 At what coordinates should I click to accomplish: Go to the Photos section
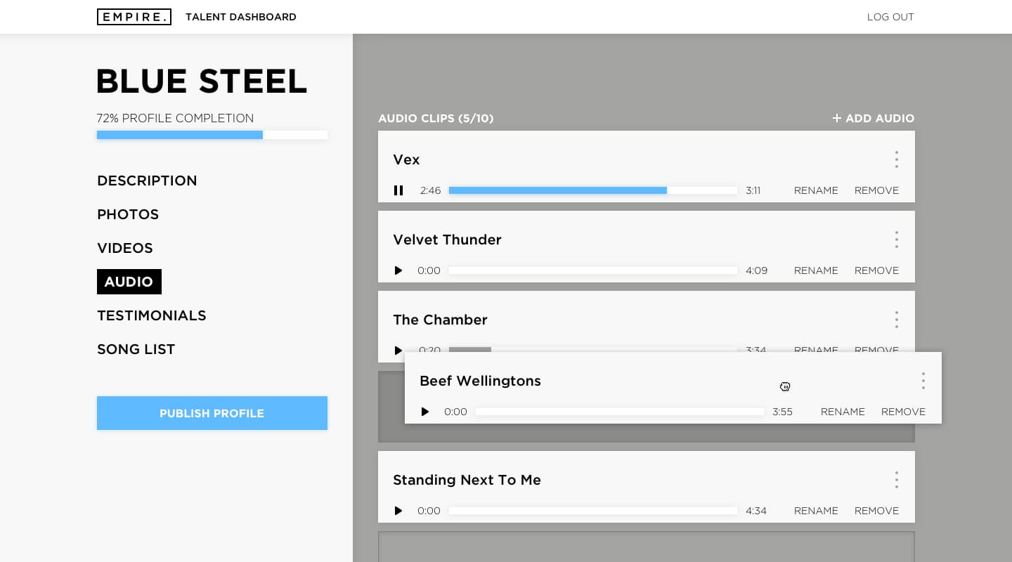pyautogui.click(x=128, y=214)
